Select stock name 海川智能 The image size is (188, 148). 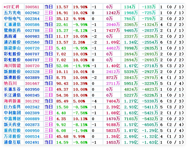(12, 66)
